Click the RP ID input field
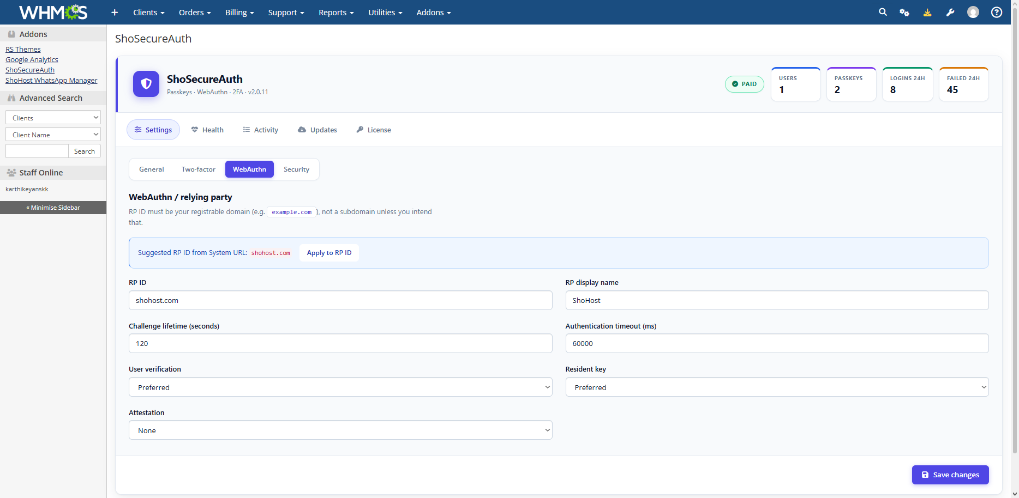 tap(340, 300)
